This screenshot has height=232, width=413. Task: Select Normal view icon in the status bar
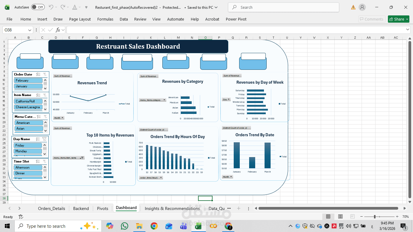pyautogui.click(x=328, y=217)
